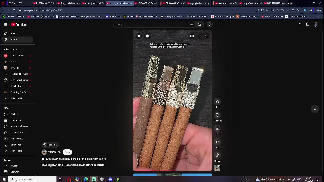
Task: Open Musiikki under Tutustu
Action: 17,166
